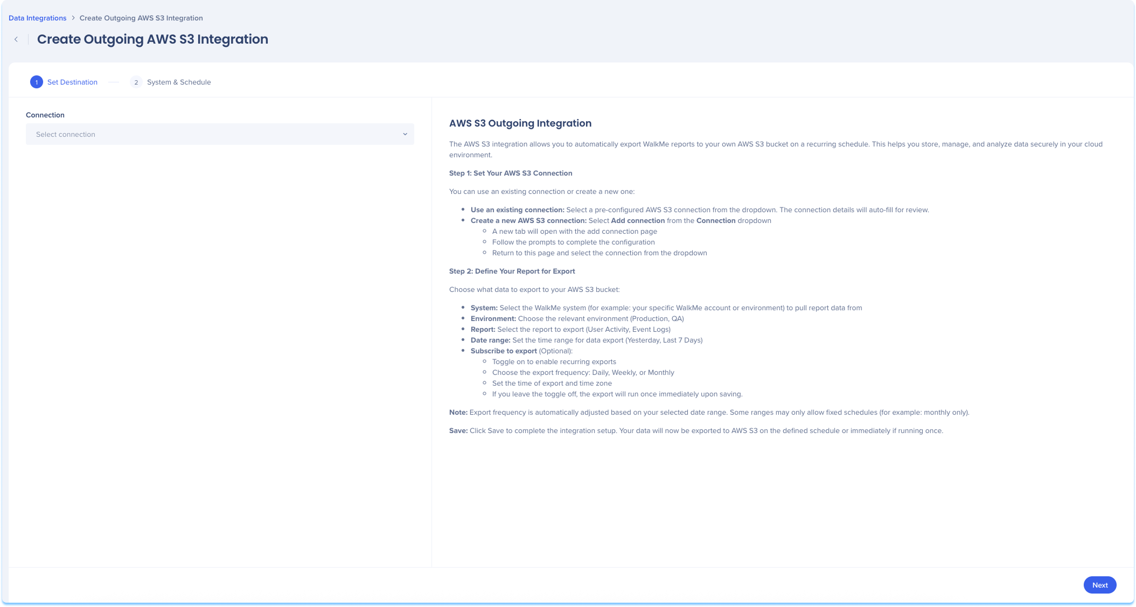1136x607 pixels.
Task: Click 'Create a new AWS S3 connection:' bullet
Action: click(621, 221)
